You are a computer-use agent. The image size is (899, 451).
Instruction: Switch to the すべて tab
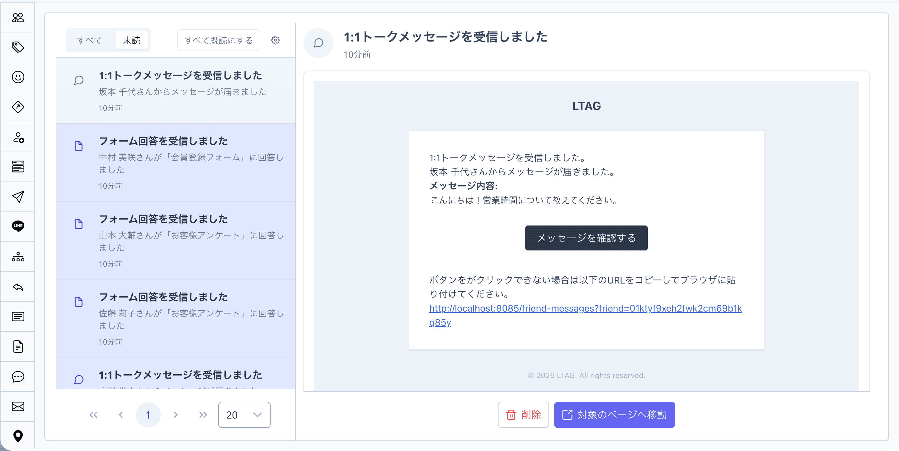pos(89,41)
